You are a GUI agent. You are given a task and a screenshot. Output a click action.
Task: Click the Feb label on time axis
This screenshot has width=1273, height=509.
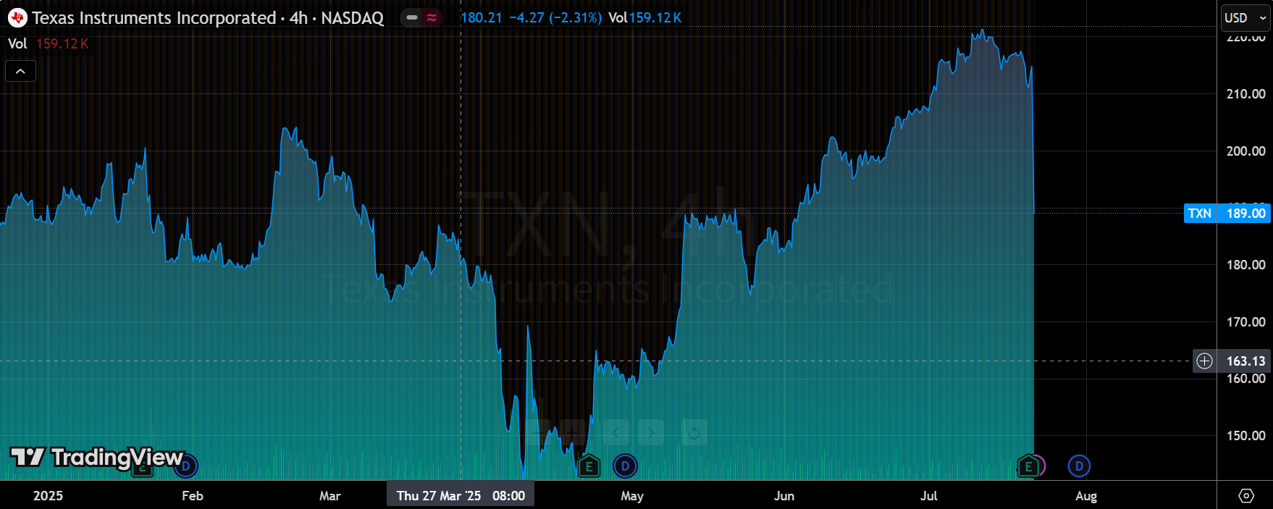pos(193,496)
